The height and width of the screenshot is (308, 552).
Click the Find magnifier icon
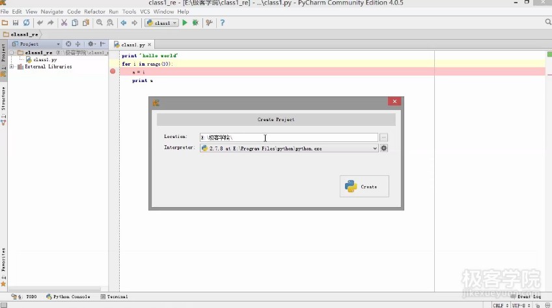point(100,23)
